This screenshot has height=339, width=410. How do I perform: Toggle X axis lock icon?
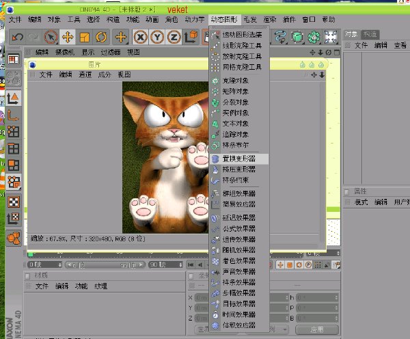pos(140,37)
